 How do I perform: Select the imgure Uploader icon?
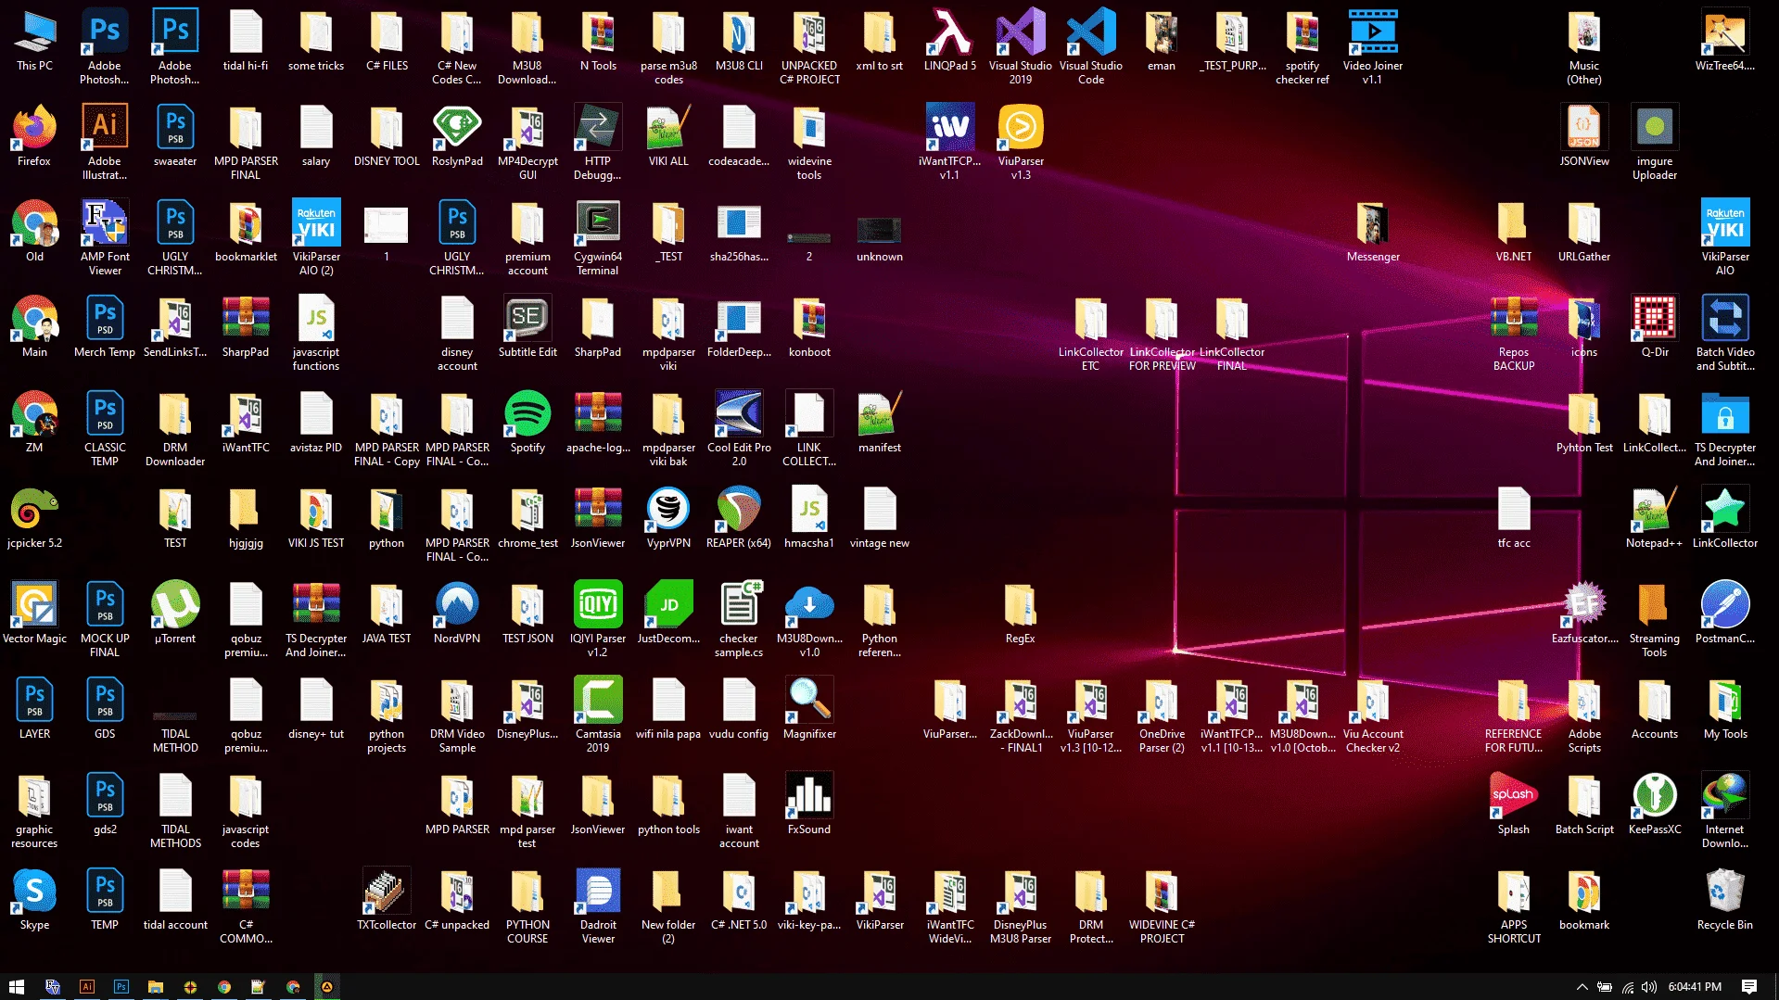1655,143
